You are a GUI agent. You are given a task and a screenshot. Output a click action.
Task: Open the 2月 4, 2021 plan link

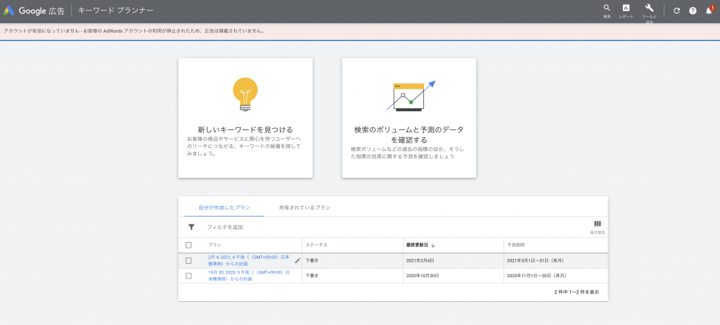248,261
